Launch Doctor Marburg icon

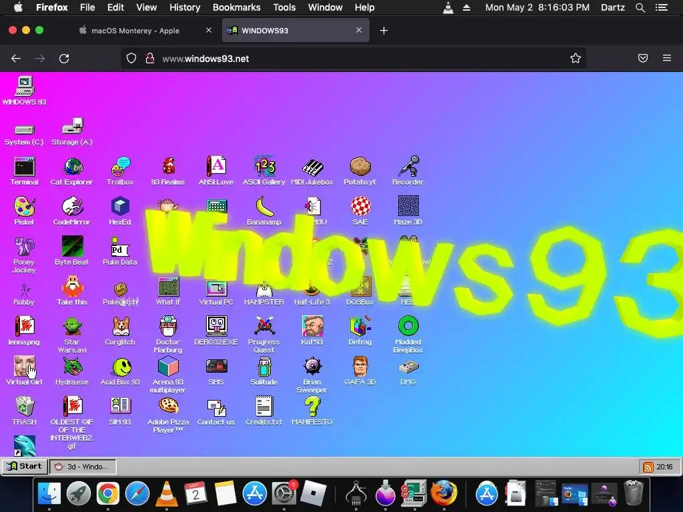tap(168, 335)
